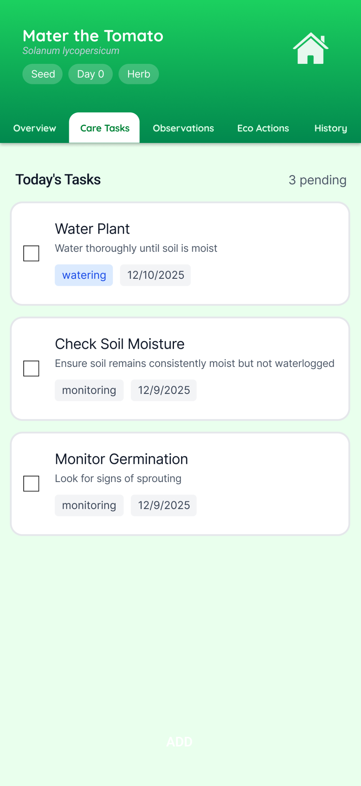Viewport: 361px width, 786px height.
Task: Check off the Water Plant task
Action: (31, 253)
